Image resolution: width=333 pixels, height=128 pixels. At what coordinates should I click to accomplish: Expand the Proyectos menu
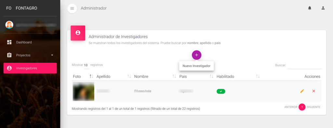point(30,55)
